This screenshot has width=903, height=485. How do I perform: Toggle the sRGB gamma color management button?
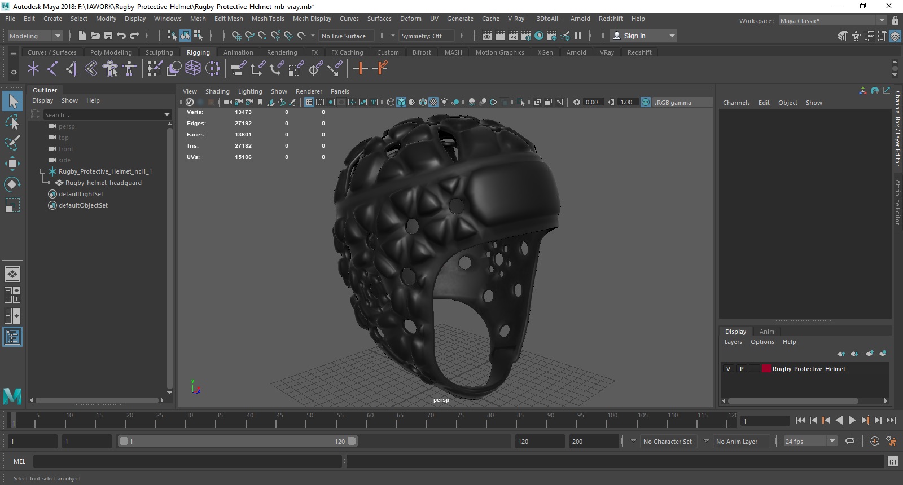(x=646, y=102)
